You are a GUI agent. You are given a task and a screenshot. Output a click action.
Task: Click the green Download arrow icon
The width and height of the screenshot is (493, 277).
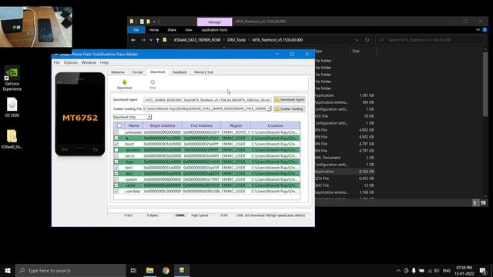(125, 82)
